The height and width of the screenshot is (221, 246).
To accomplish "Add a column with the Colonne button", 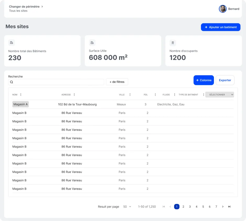I will pyautogui.click(x=204, y=80).
